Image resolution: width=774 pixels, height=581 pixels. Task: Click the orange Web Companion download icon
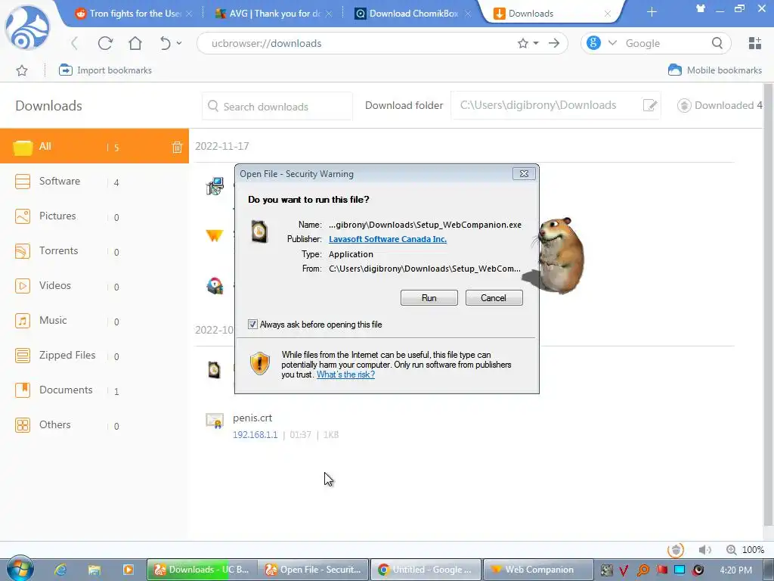[214, 235]
